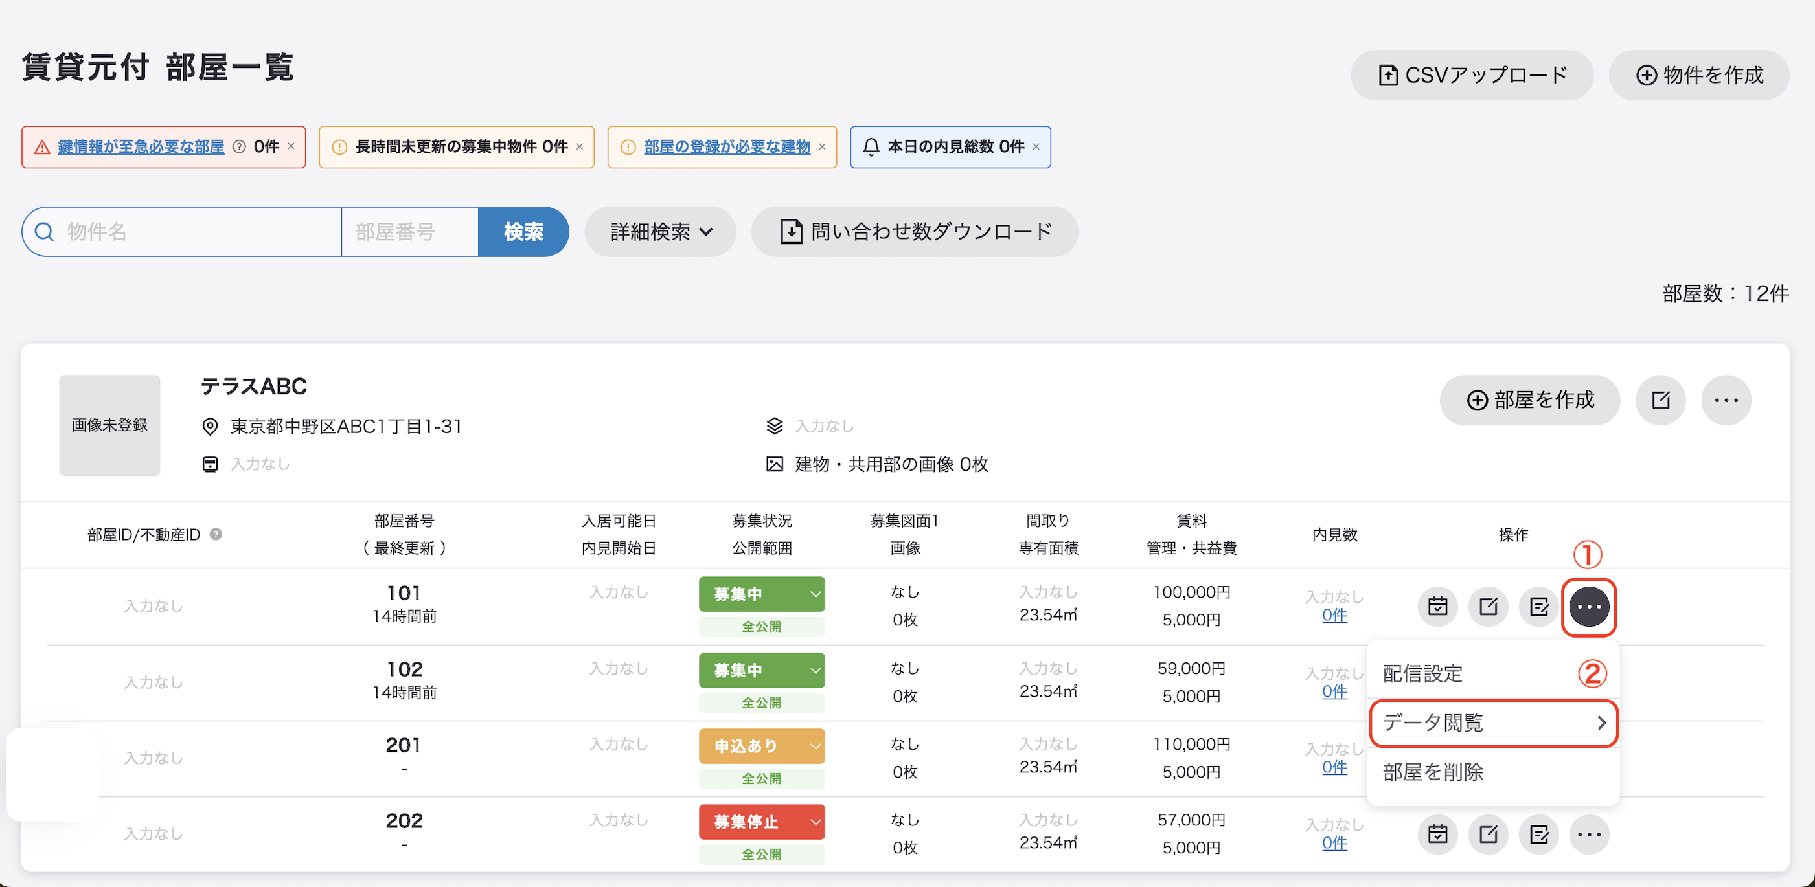
Task: Open the 募集中 status dropdown for room 102
Action: pos(762,670)
